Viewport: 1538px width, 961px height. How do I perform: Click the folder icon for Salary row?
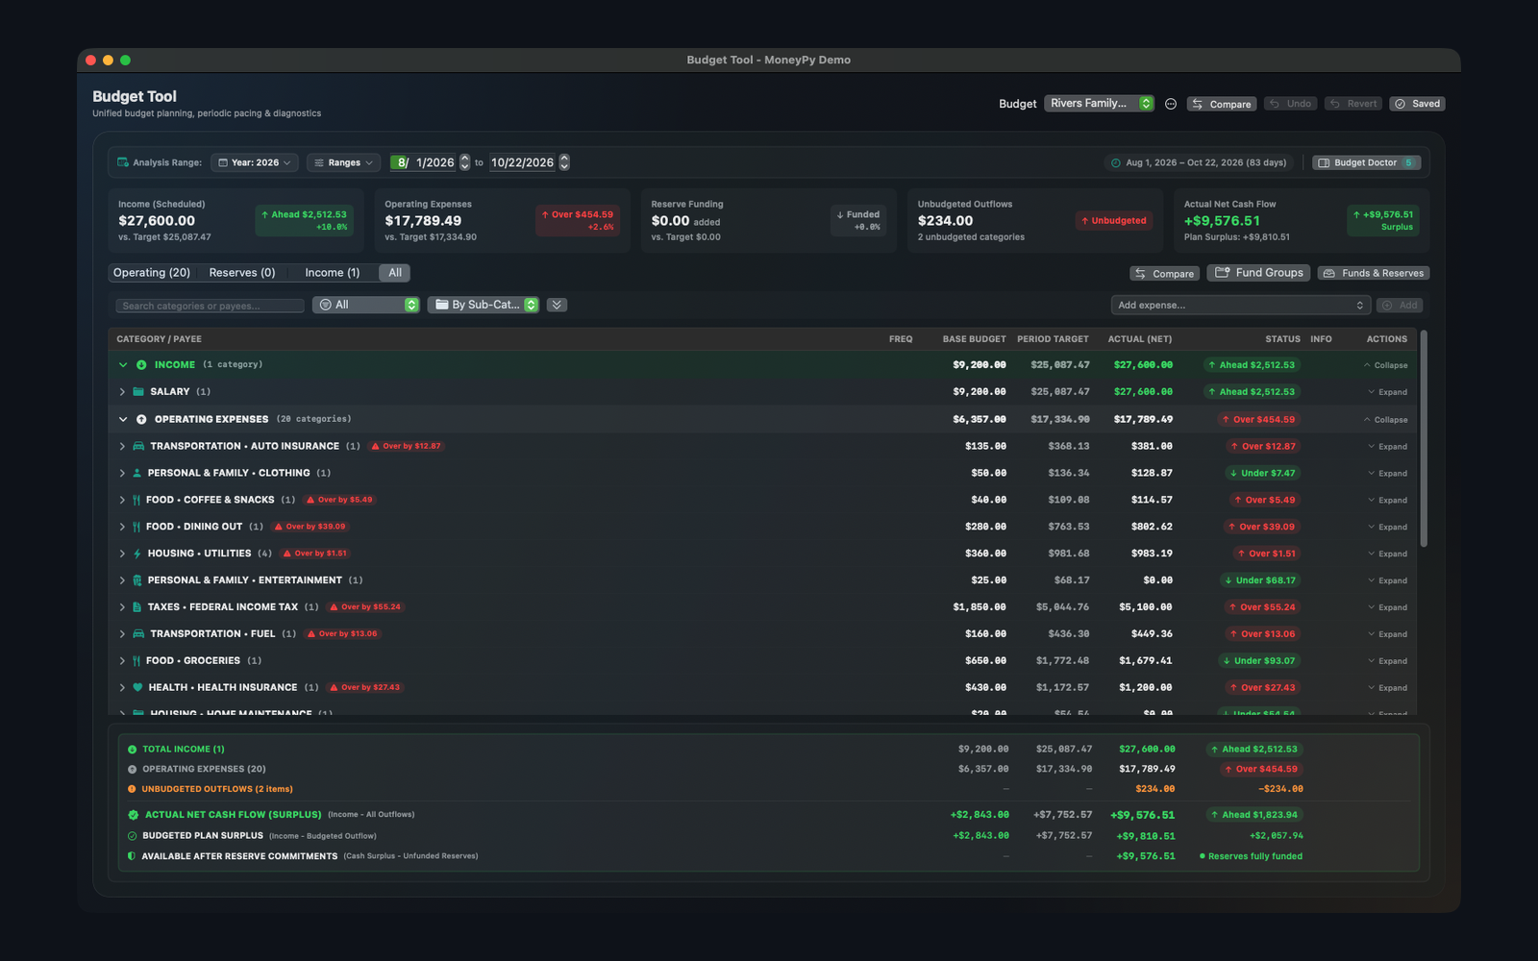click(138, 392)
